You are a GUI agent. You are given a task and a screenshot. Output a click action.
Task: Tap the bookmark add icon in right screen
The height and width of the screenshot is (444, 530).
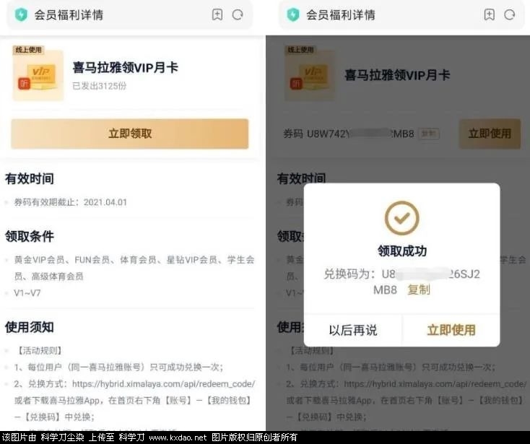[x=490, y=14]
